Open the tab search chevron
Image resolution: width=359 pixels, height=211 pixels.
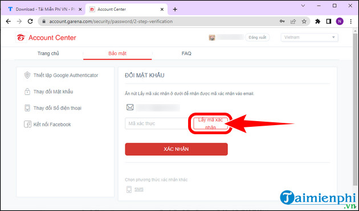click(x=303, y=6)
